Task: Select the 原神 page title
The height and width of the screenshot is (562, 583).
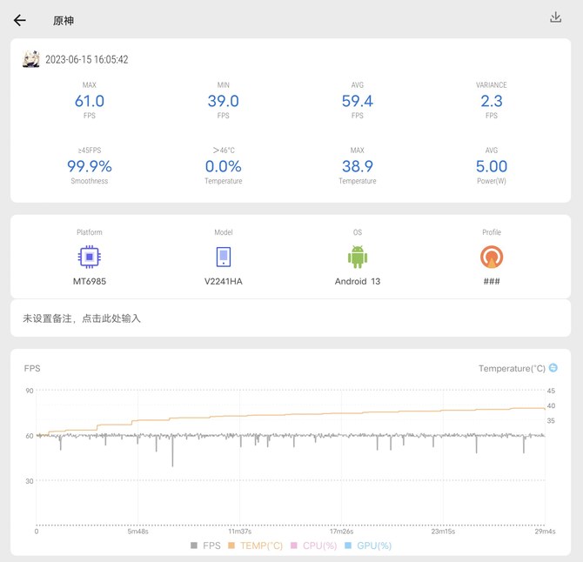Action: 64,20
